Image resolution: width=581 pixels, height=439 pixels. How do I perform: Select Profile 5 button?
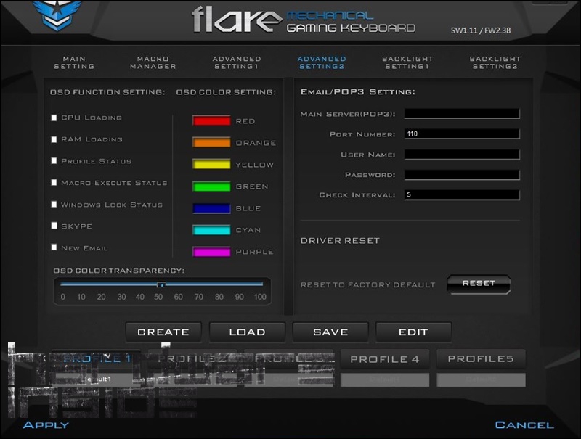point(481,359)
